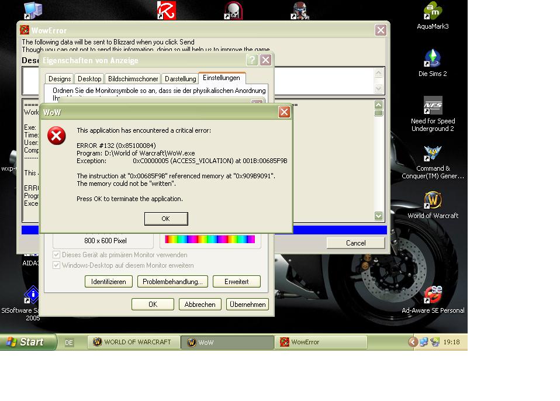Click OK in the WoW error dialog
Image resolution: width=560 pixels, height=401 pixels.
click(x=165, y=219)
